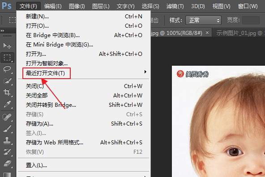Screen dimensions: 265x177
Task: Select the Spot Healing Brush tool
Action: click(7, 117)
